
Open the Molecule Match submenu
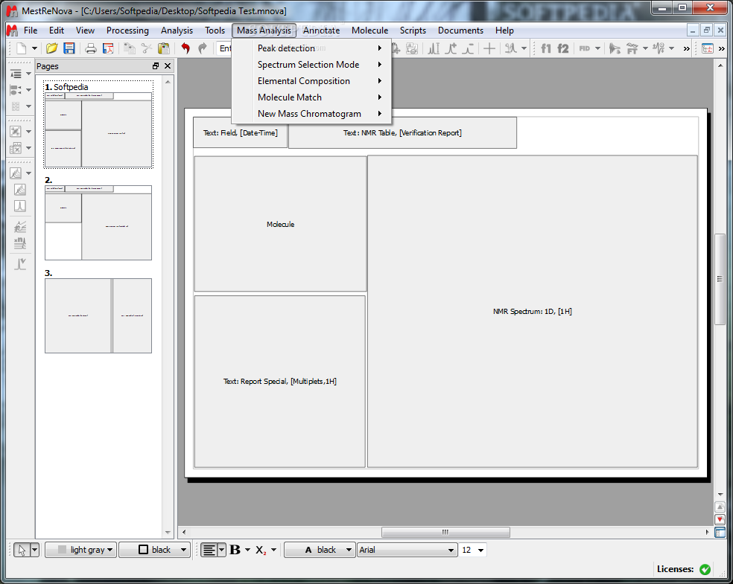point(311,97)
